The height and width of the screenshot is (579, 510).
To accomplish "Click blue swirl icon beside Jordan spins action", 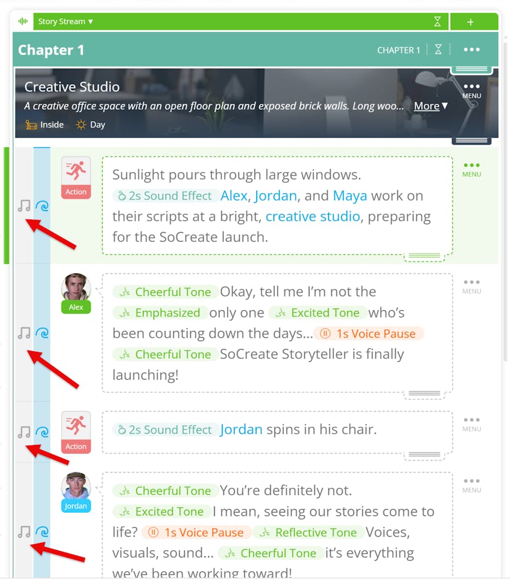I will click(x=42, y=432).
